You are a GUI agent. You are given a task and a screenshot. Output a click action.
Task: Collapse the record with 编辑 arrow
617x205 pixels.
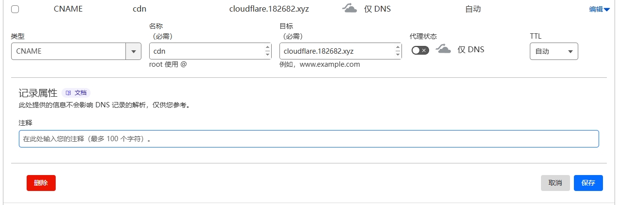point(599,9)
